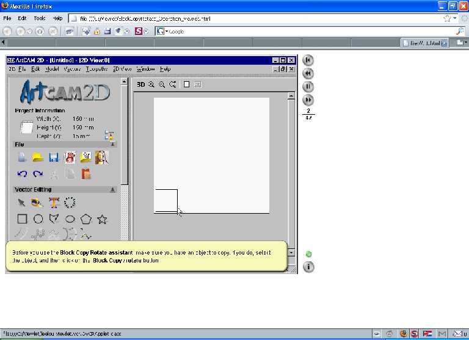Open ArtCAM Model menu

(52, 69)
